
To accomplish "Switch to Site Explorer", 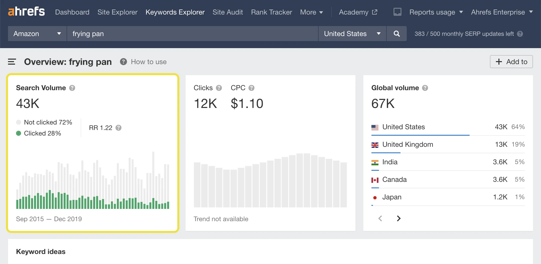I will tap(117, 12).
